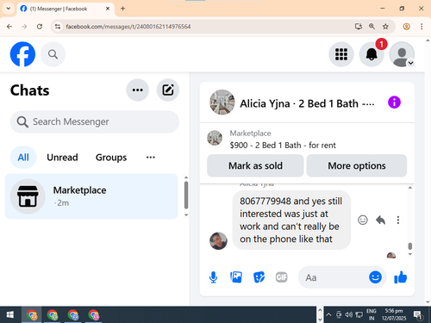View site information icon in address bar
Image resolution: width=431 pixels, height=323 pixels.
coord(58,27)
